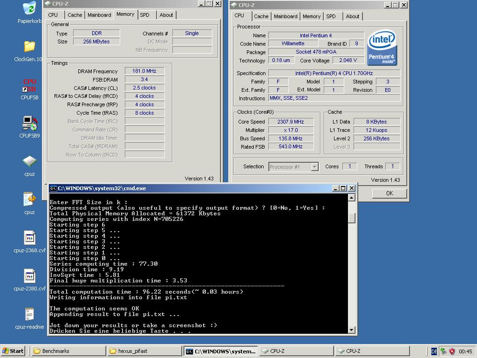Select Memory tab in left CPU-Z window

coord(125,14)
